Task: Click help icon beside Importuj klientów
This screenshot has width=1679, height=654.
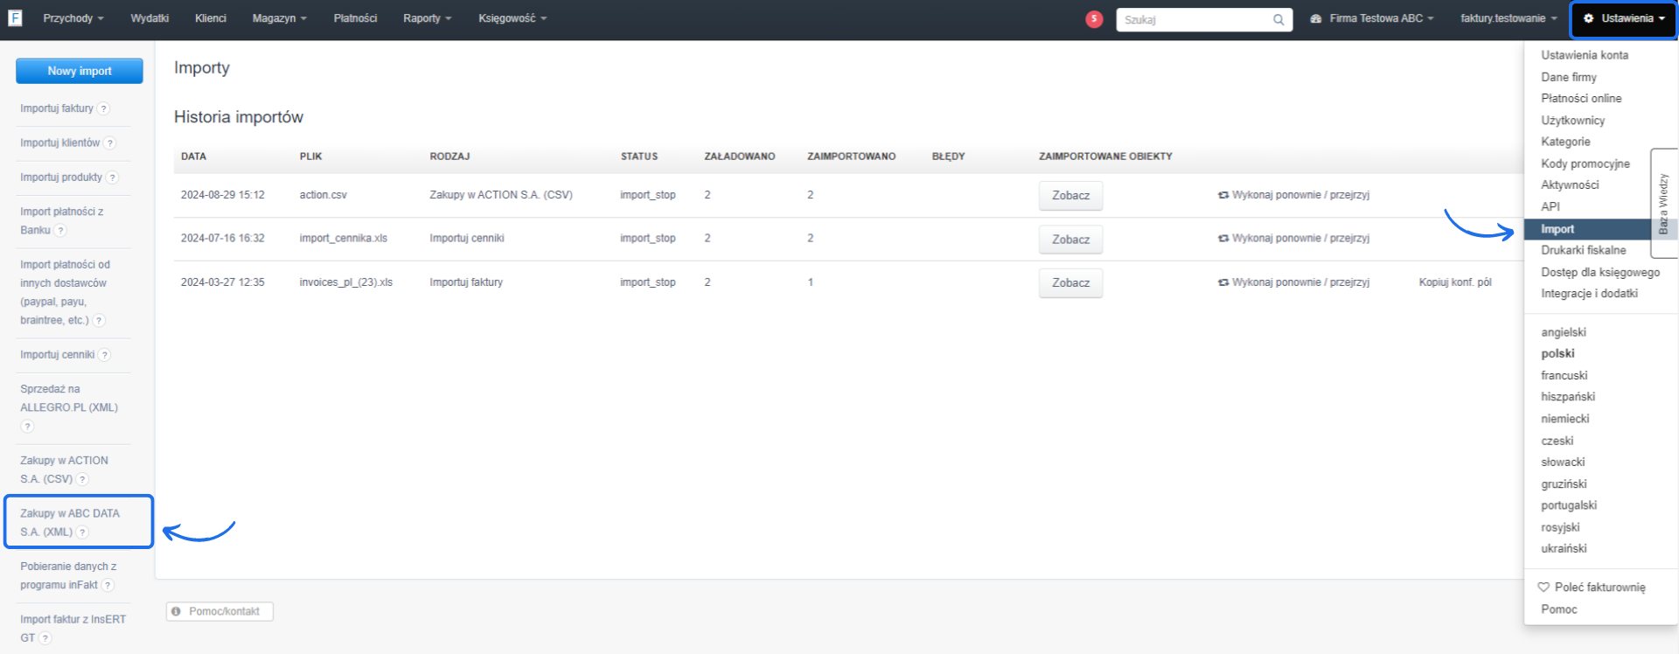Action: click(110, 143)
